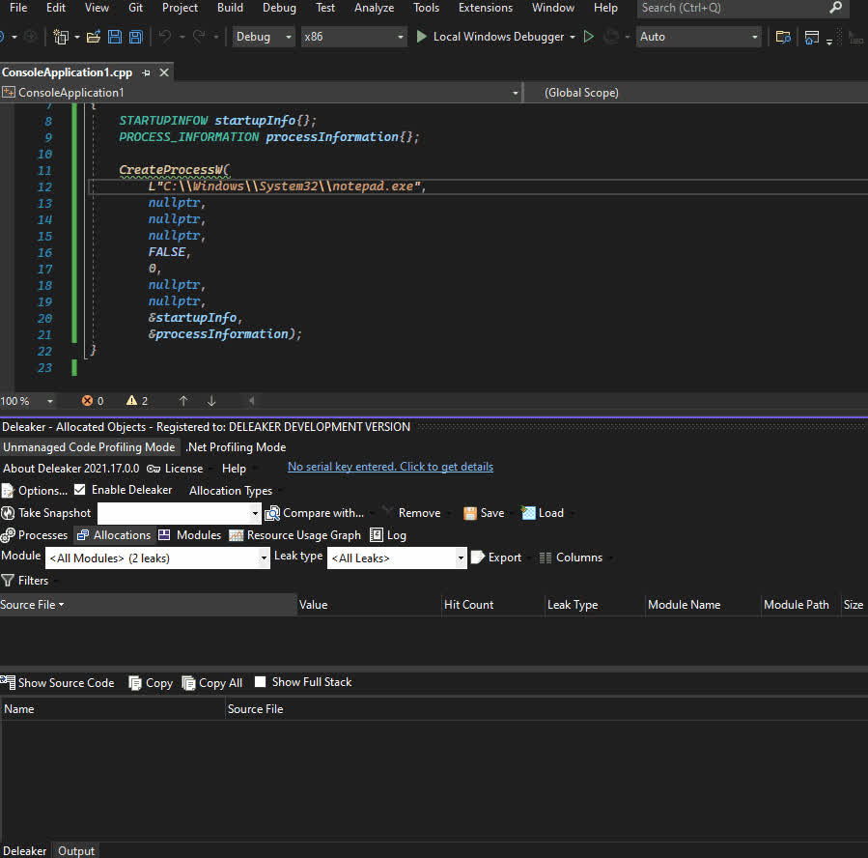Click Copy All stack icon
The image size is (868, 858).
[x=188, y=682]
